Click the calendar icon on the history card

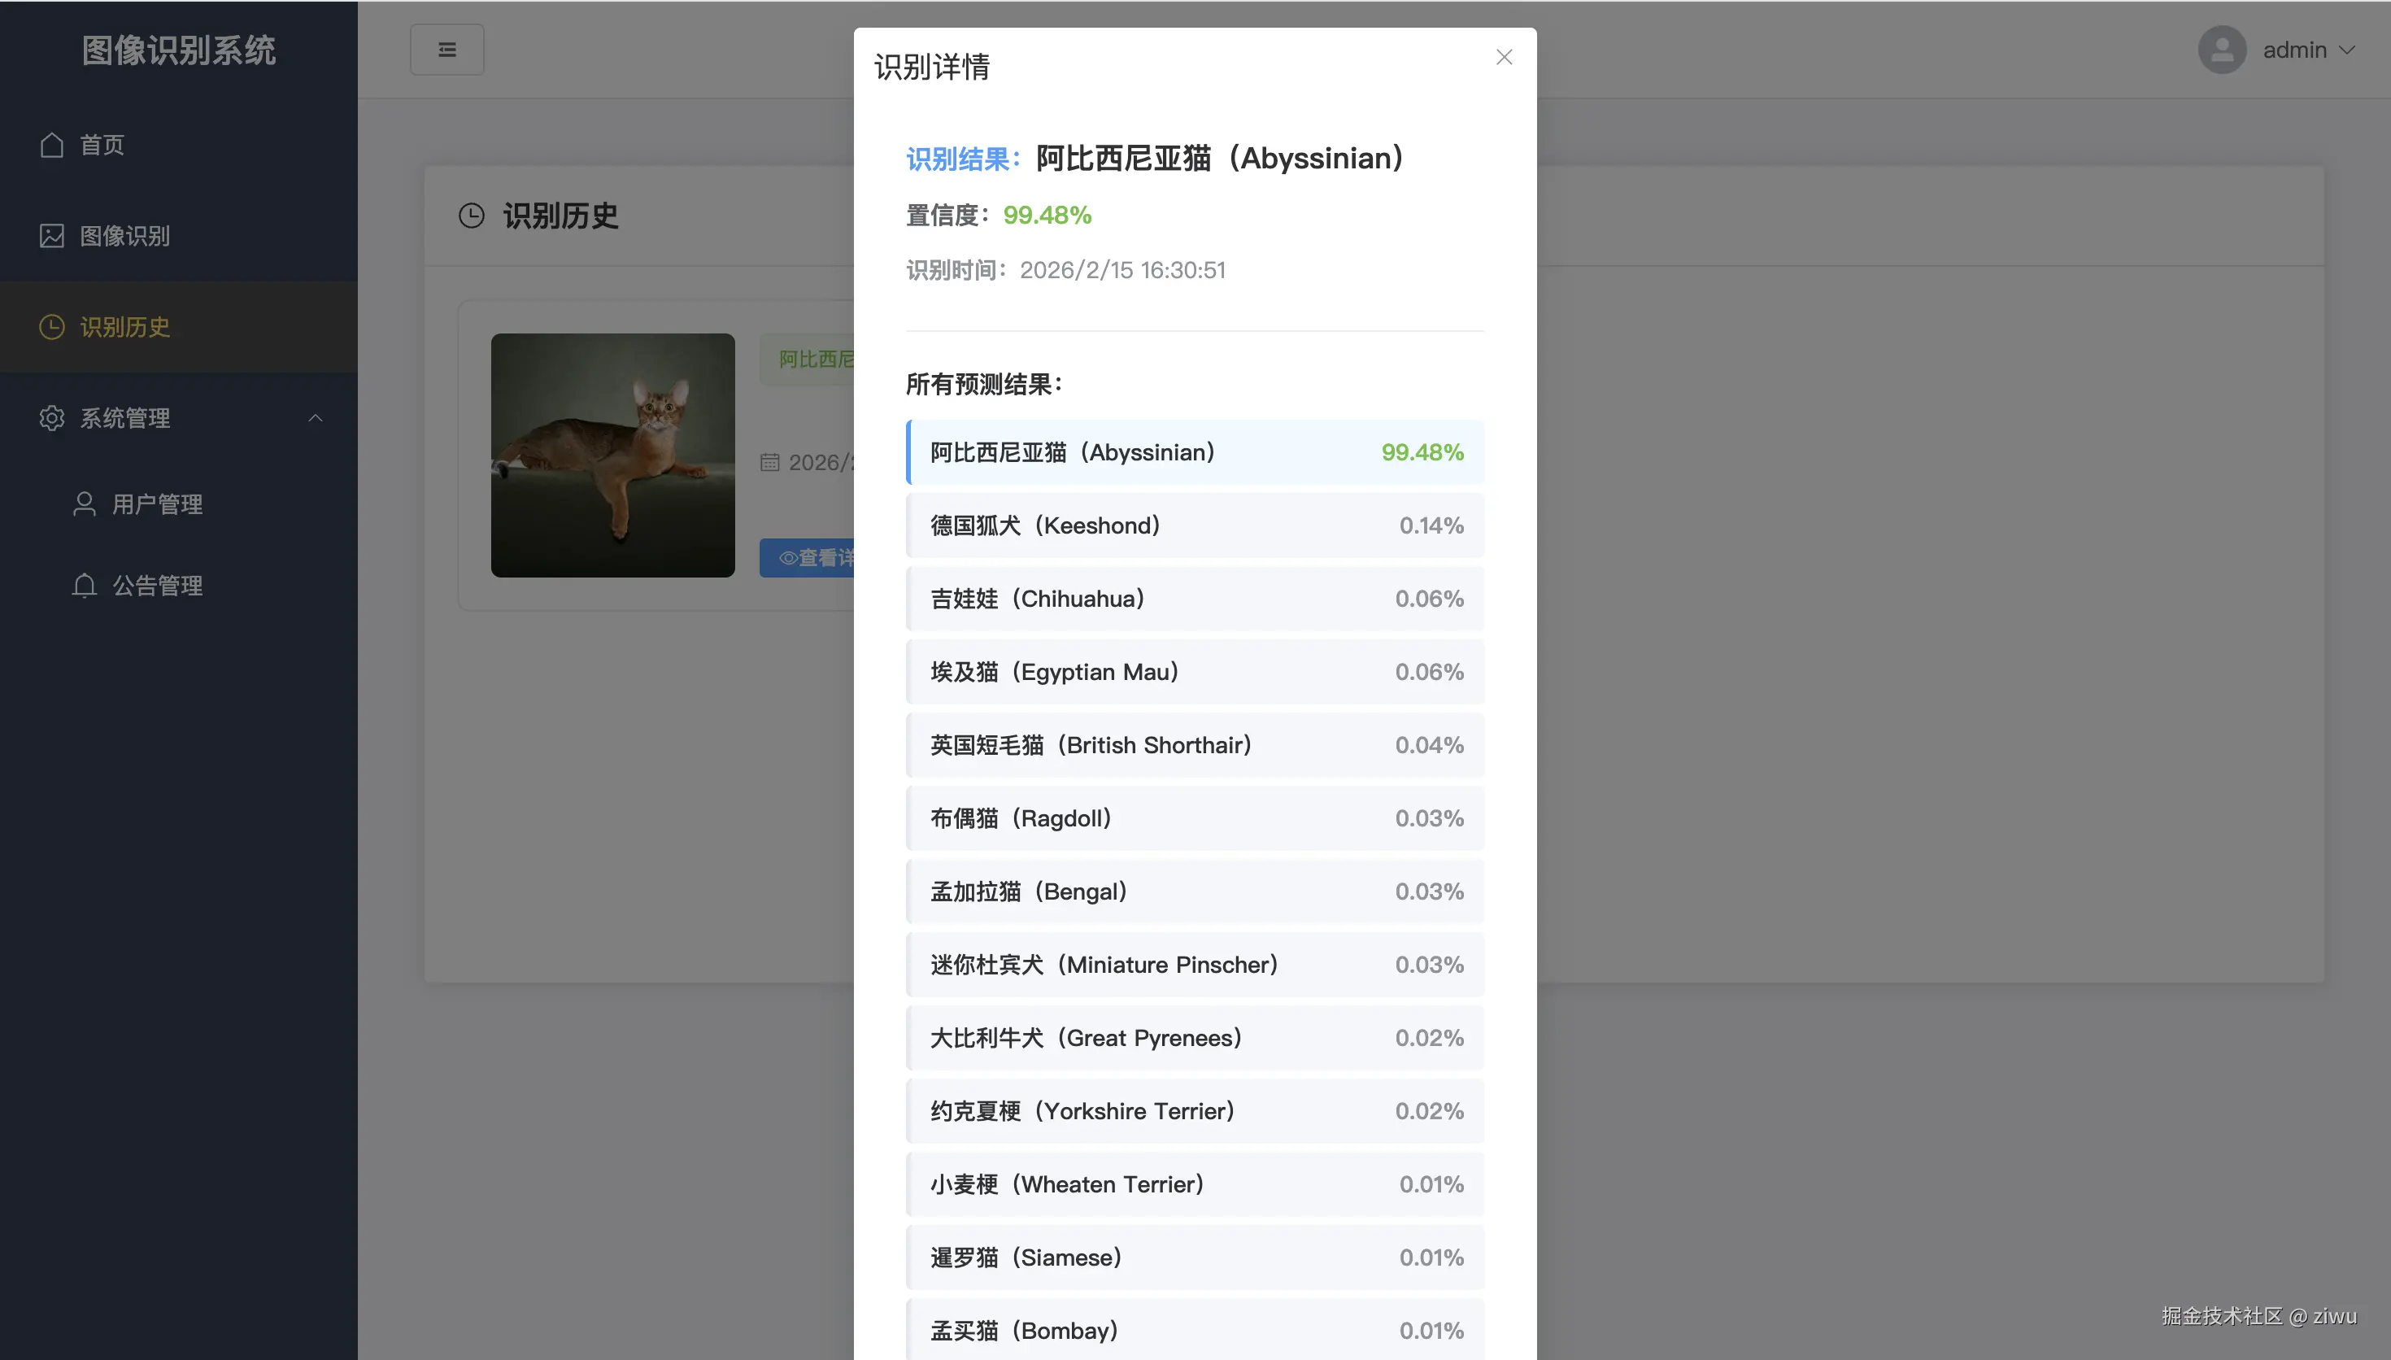[770, 462]
